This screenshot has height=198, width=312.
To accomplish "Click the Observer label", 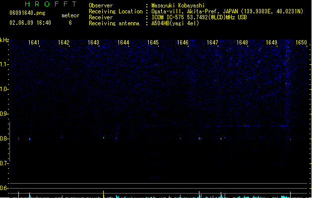I will pyautogui.click(x=101, y=5).
